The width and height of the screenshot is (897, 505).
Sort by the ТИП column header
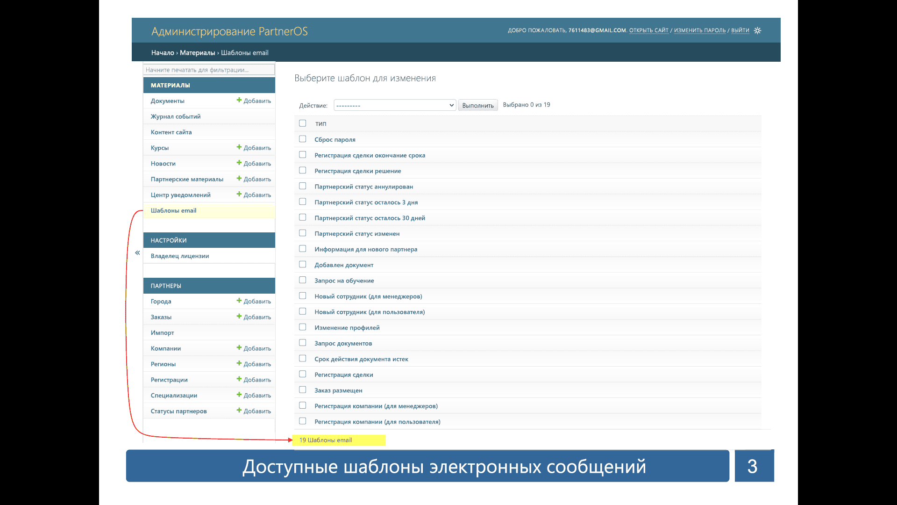coord(320,124)
